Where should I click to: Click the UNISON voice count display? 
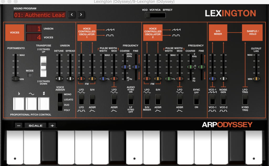[x=34, y=29]
